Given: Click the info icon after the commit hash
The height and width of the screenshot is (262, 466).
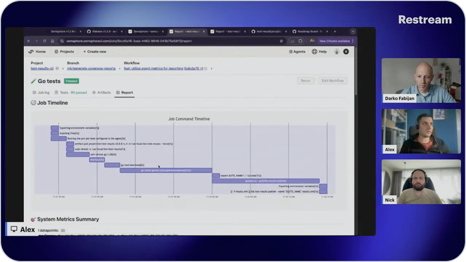Looking at the screenshot, I should [x=206, y=69].
